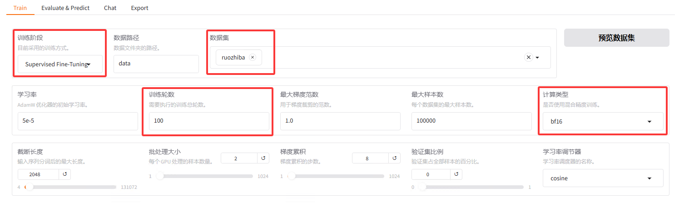The height and width of the screenshot is (203, 689).
Task: Expand the 数据集 dropdown arrow
Action: pos(537,58)
